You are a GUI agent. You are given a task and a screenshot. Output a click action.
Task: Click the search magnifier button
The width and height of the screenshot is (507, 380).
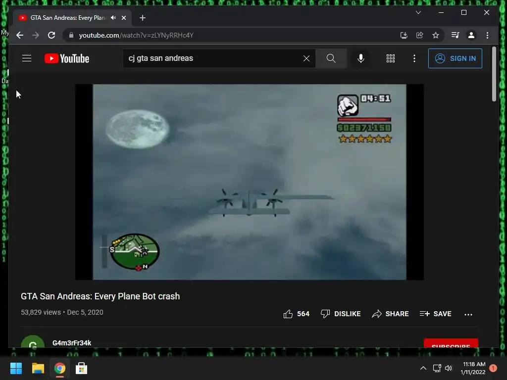coord(331,58)
